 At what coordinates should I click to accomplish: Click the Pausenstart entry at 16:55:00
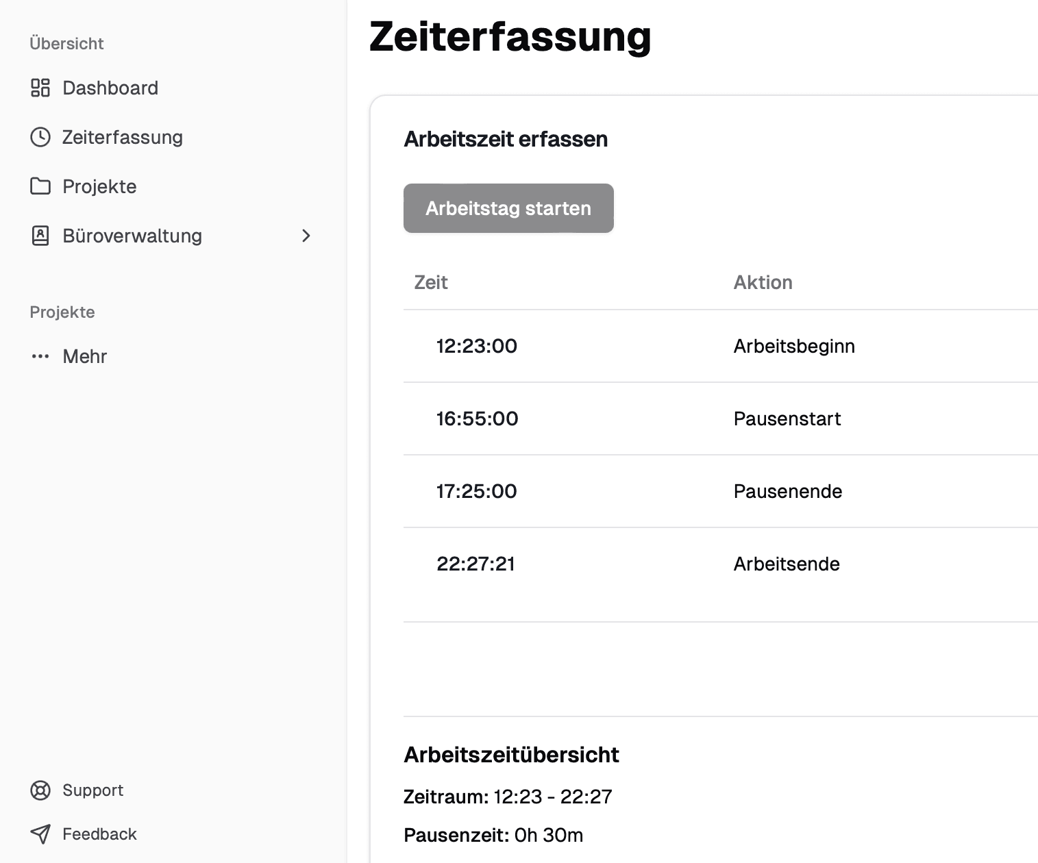[x=719, y=418]
